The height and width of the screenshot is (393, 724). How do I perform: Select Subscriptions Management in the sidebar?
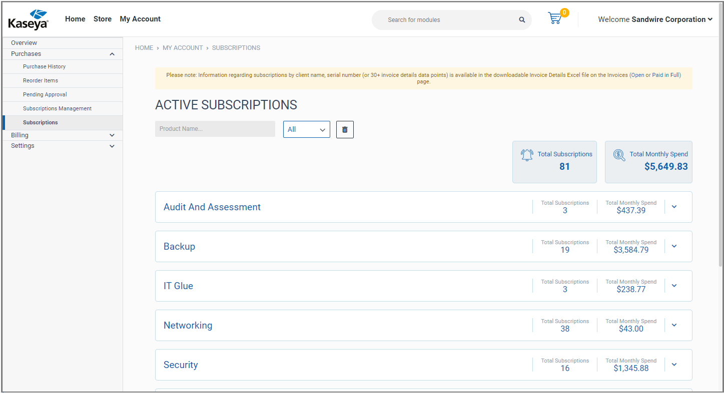57,108
